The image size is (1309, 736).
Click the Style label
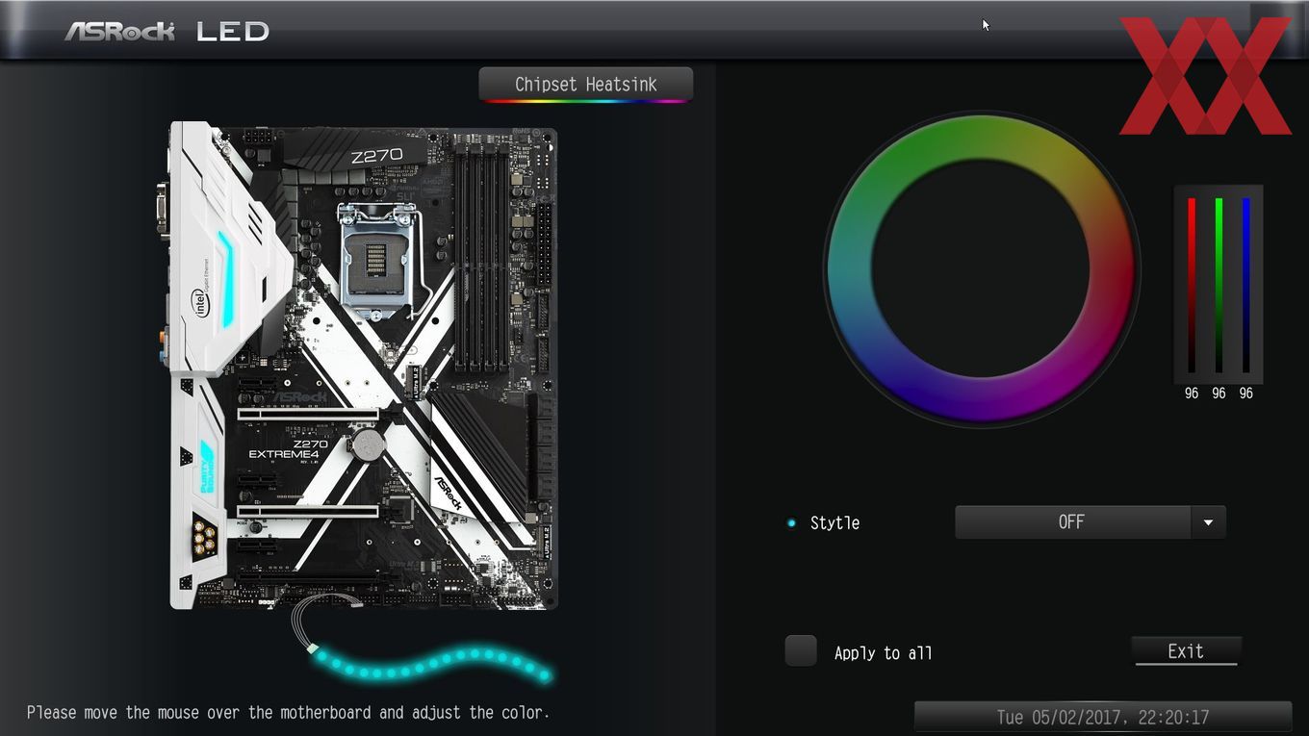pos(834,522)
